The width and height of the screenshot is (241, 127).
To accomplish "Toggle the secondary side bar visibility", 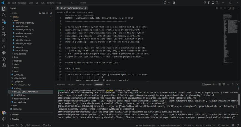I will 217,3.
